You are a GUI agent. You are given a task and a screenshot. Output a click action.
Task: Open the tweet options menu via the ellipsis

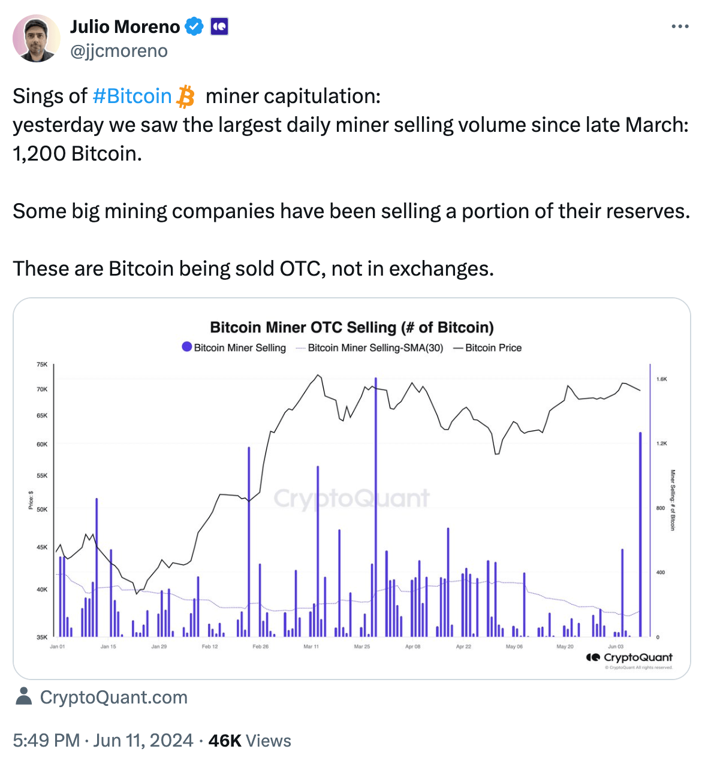tap(680, 26)
